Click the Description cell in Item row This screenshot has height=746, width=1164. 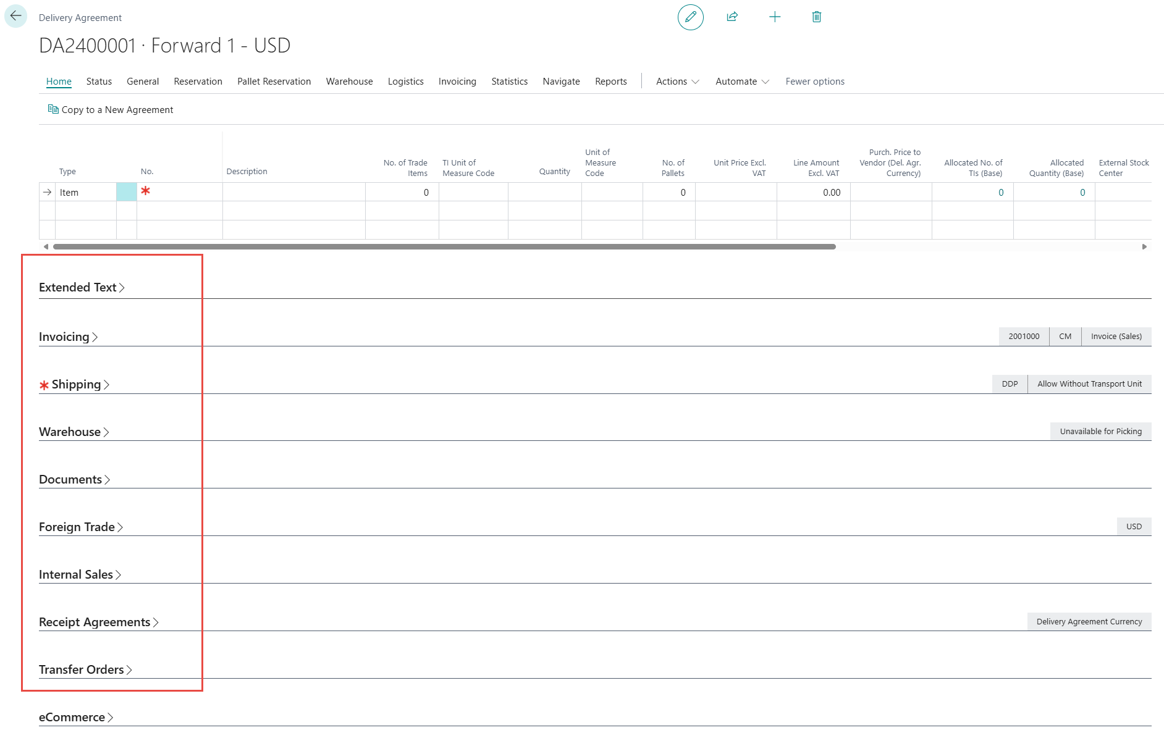(x=293, y=193)
